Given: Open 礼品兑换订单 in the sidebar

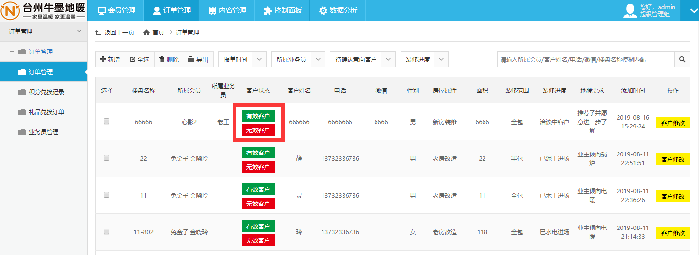Looking at the screenshot, I should click(x=44, y=112).
